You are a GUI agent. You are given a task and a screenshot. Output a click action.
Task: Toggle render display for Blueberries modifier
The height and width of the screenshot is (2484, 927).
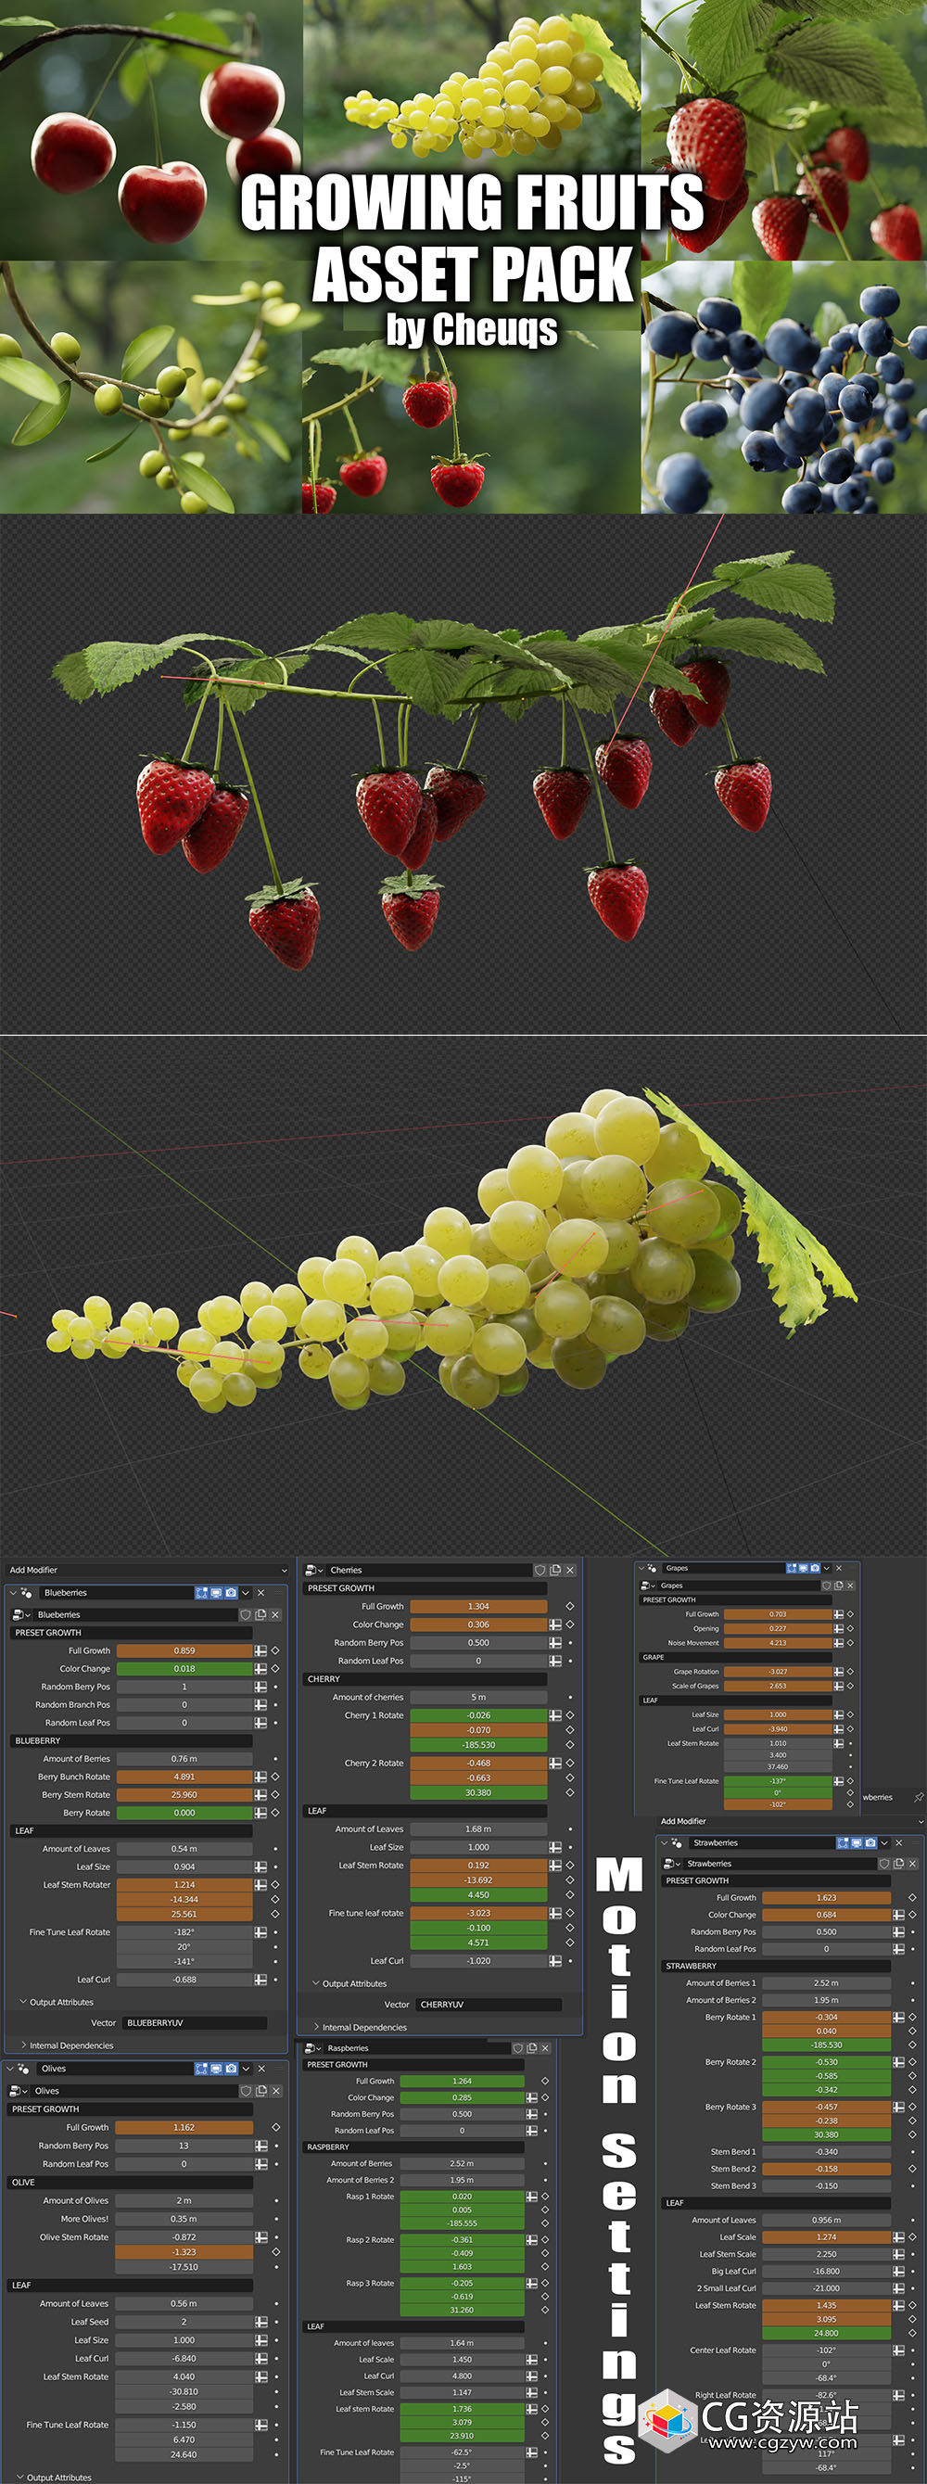[231, 1592]
